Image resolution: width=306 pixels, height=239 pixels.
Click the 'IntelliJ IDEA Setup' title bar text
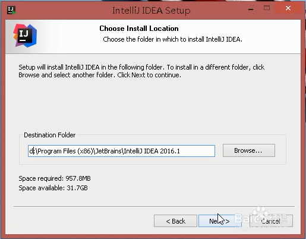pyautogui.click(x=152, y=11)
